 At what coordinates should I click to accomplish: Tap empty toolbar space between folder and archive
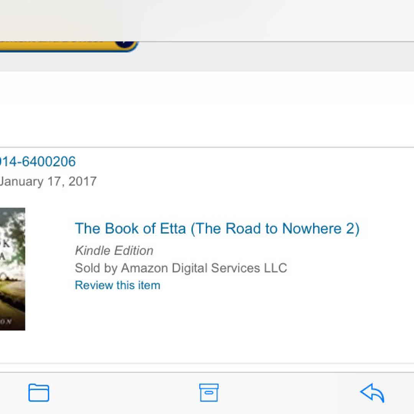[x=123, y=393]
